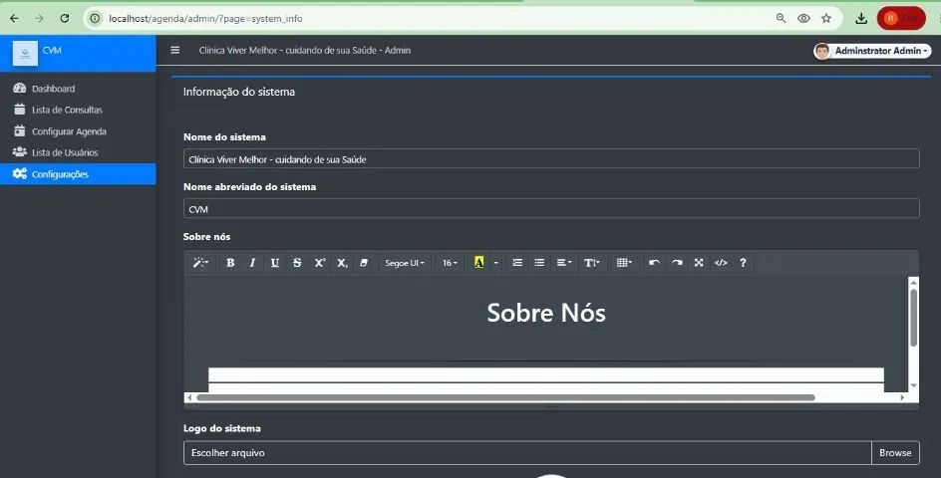The width and height of the screenshot is (941, 478).
Task: Expand the color options arrow
Action: pyautogui.click(x=495, y=263)
